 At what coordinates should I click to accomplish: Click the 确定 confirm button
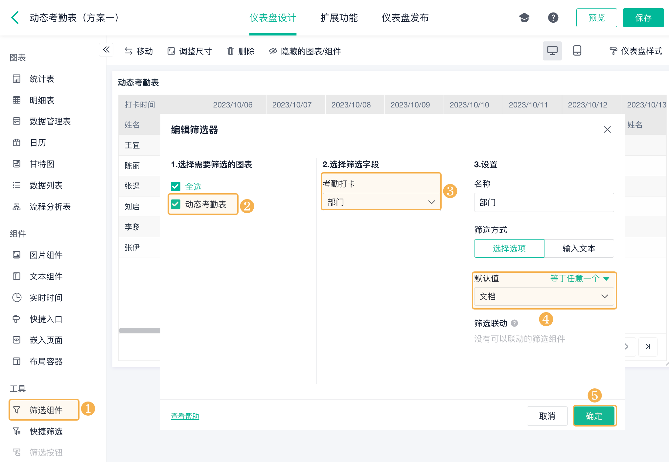[593, 416]
